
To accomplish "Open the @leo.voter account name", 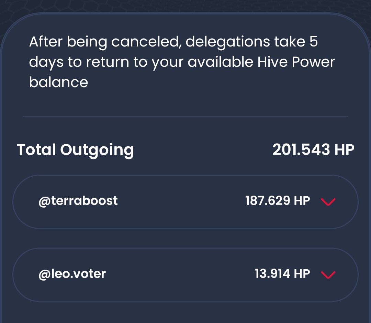I will coord(72,274).
